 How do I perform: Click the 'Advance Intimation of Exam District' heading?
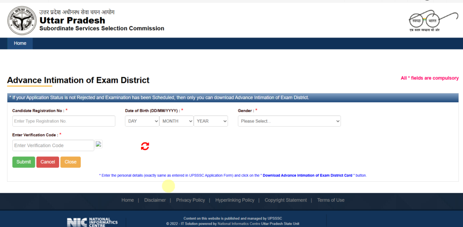coord(78,80)
